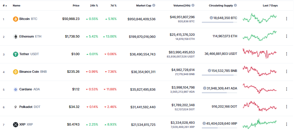The image size is (294, 132).
Task: Click the Ethereum logo icon
Action: coord(15,37)
